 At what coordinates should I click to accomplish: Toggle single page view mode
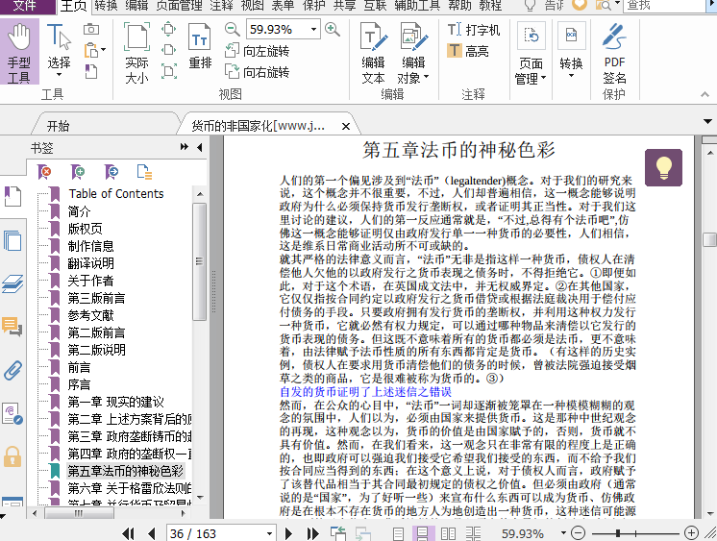click(400, 532)
